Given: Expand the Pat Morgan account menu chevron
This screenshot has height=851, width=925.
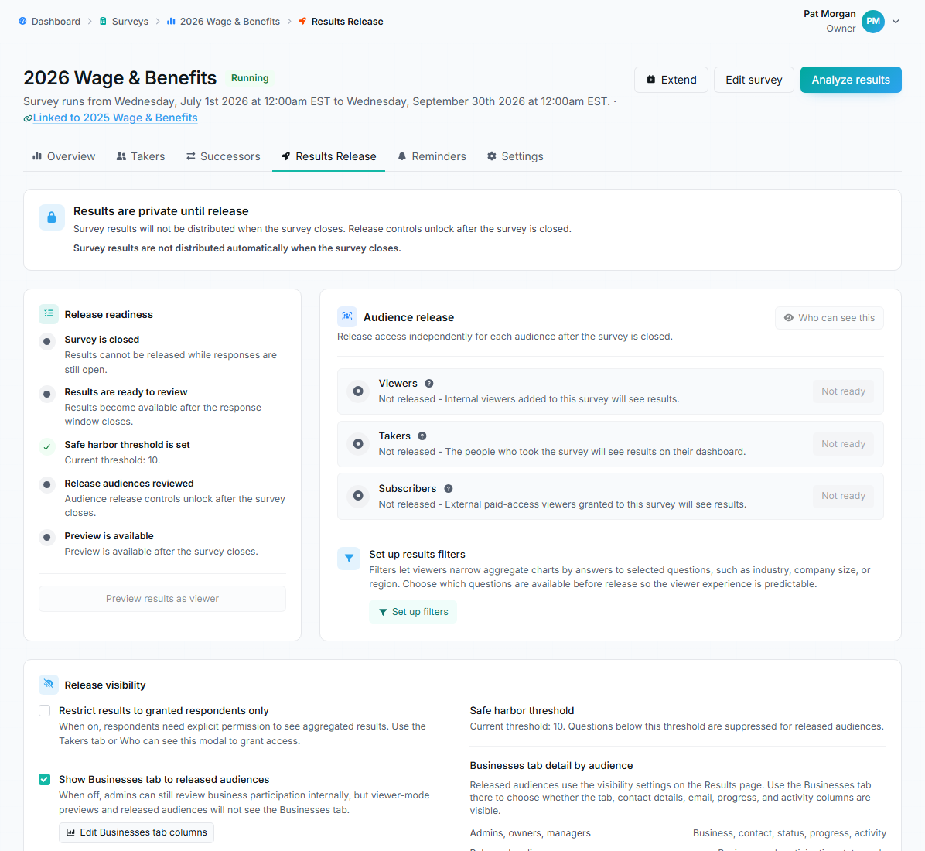Looking at the screenshot, I should coord(896,21).
